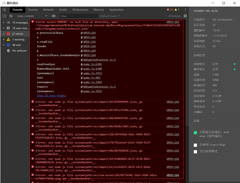Select the 1 warning sidebar item
The width and height of the screenshot is (240, 183).
(x=15, y=40)
